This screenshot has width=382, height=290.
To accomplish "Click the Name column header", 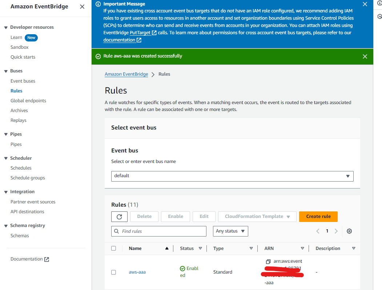I will [135, 248].
